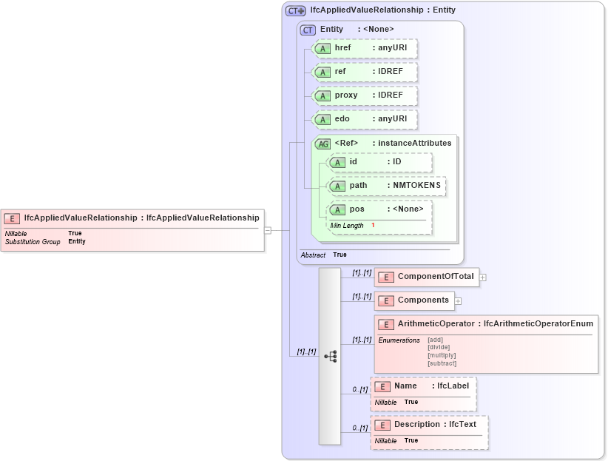608x461 pixels.
Task: Collapse the IfcAppliedValueRelationship element box
Action: [268, 229]
